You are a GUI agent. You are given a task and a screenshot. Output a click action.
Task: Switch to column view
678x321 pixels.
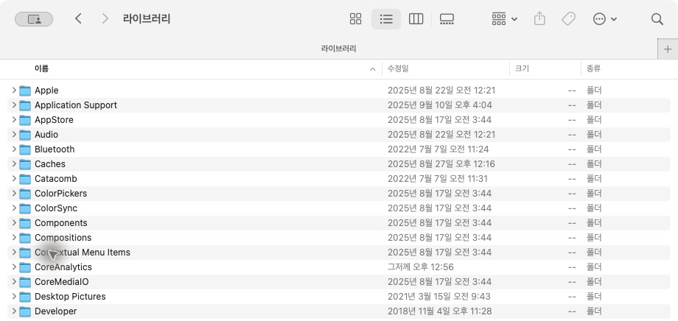(x=416, y=19)
